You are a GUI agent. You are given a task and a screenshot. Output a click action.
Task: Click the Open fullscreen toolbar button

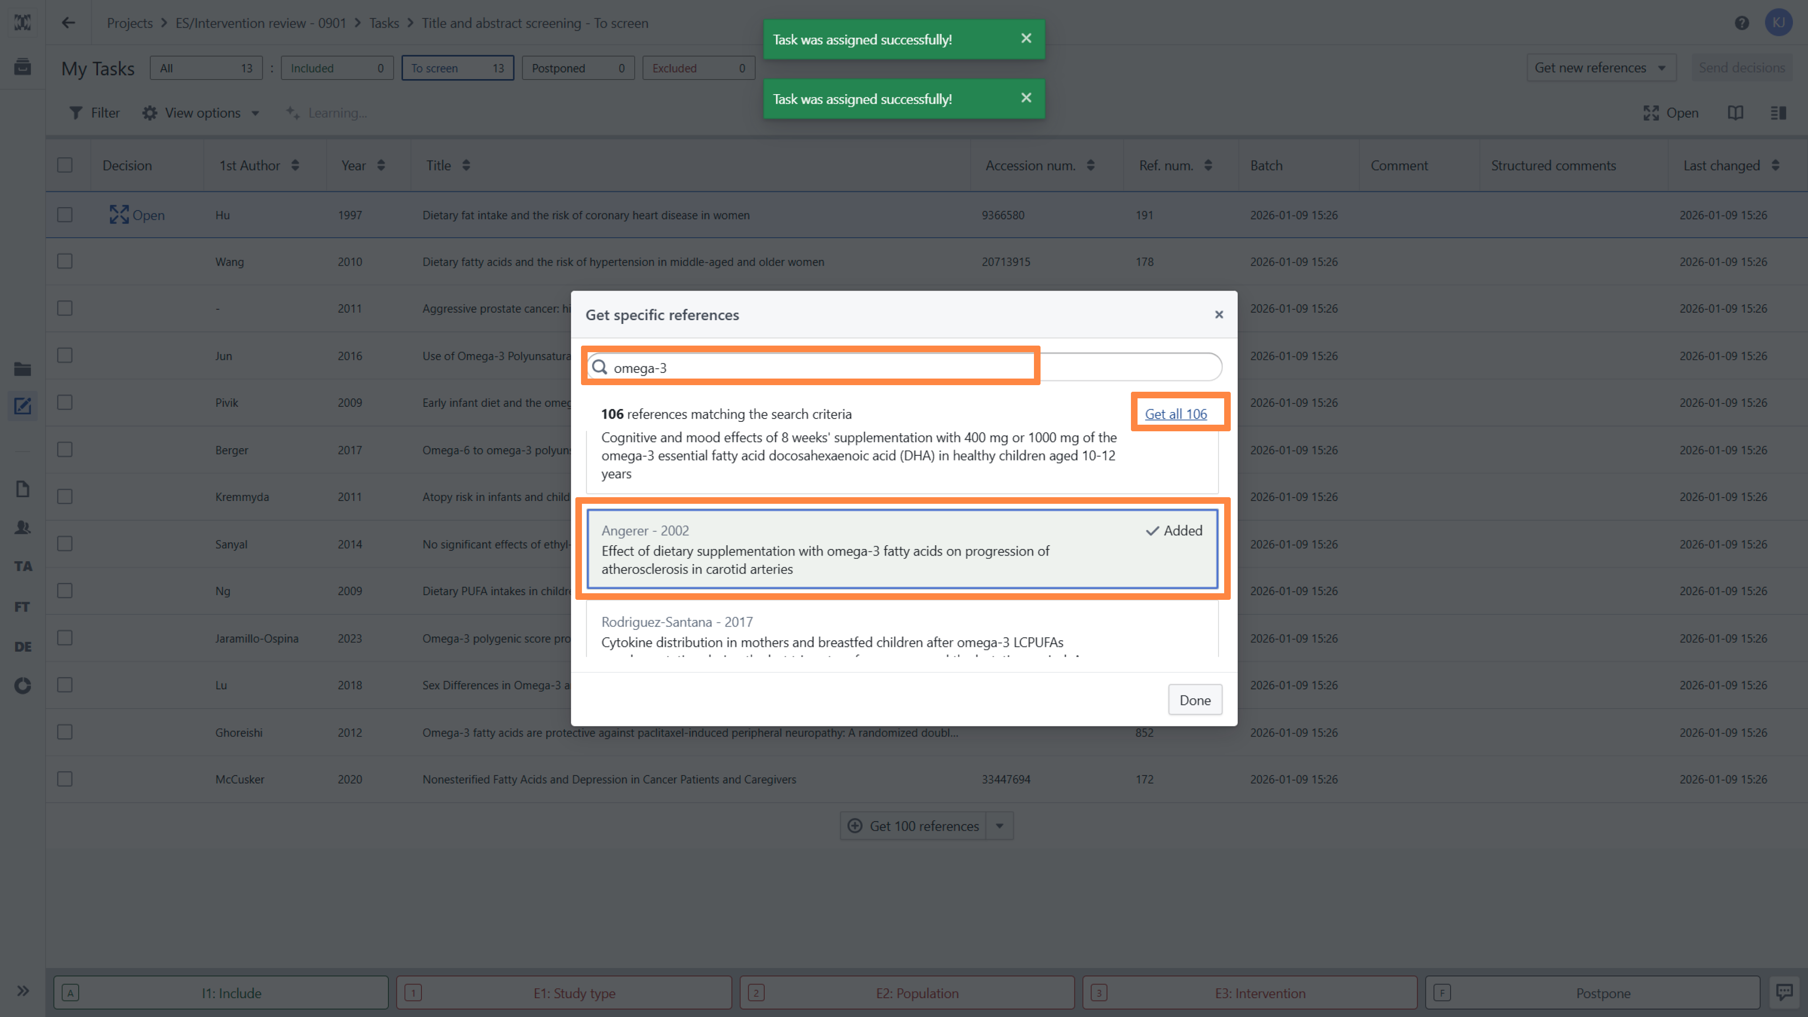(x=1671, y=113)
